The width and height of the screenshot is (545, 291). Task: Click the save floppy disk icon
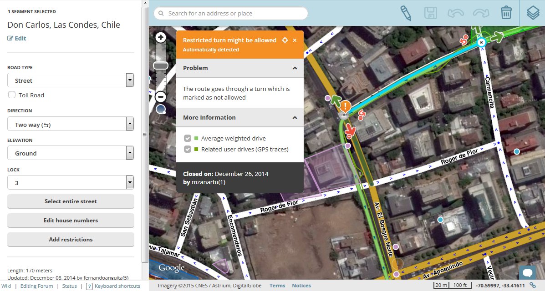431,13
